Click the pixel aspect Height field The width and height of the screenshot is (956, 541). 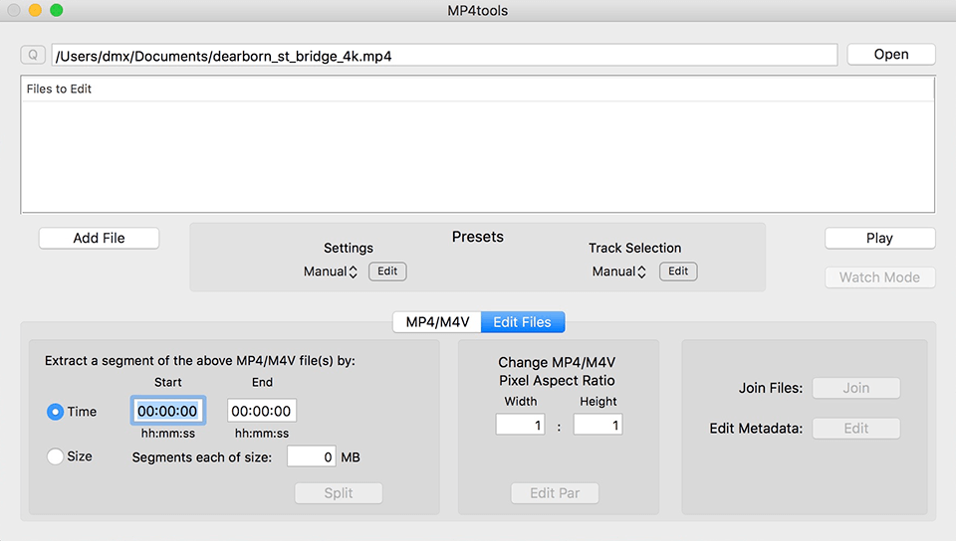[597, 425]
